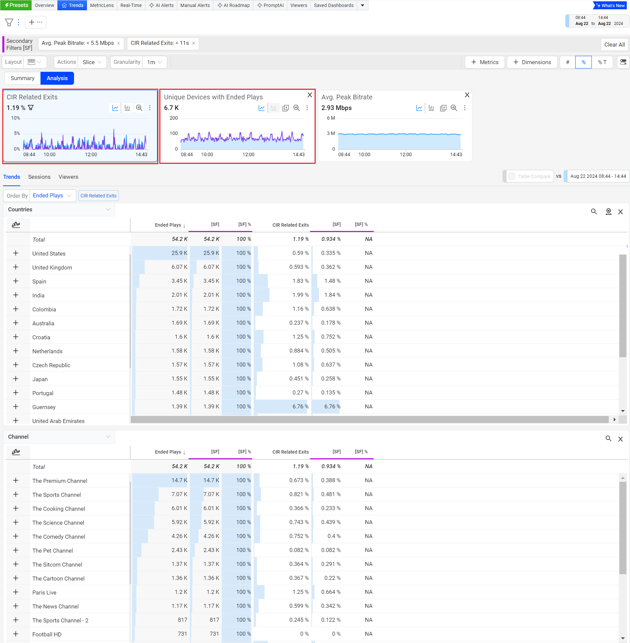630x643 pixels.
Task: Open line chart view on Avg. Peak Bitrate
Action: click(419, 108)
